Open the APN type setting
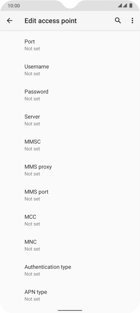This screenshot has width=140, height=313. coord(70,296)
